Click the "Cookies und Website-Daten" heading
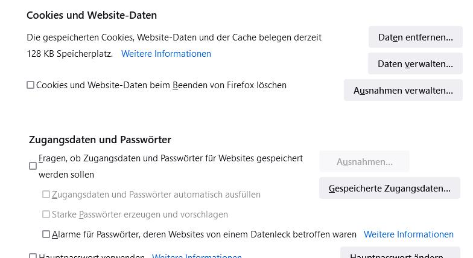Viewport: 473px width, 258px height. click(92, 15)
